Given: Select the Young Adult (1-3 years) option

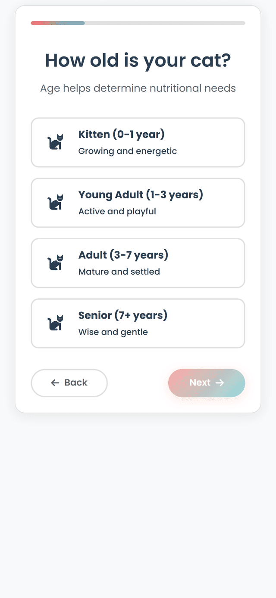Looking at the screenshot, I should click(138, 203).
